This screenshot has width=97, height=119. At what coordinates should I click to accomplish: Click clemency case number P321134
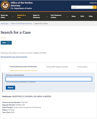point(25,102)
